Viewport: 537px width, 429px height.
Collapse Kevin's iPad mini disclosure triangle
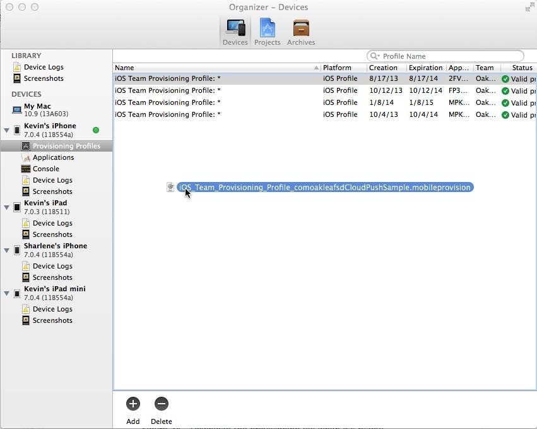coord(7,293)
